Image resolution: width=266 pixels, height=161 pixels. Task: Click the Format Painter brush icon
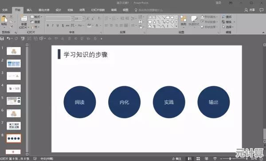[x=12, y=26]
